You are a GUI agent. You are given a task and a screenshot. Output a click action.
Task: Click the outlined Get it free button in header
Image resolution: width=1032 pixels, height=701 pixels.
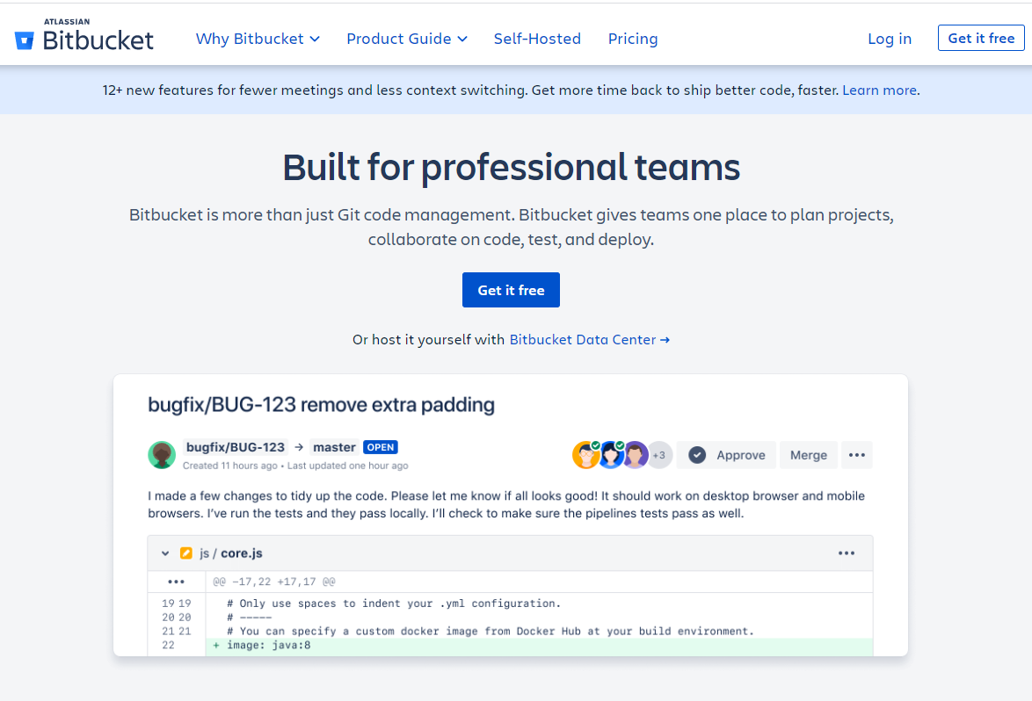(981, 38)
